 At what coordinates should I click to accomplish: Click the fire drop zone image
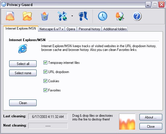point(127,122)
